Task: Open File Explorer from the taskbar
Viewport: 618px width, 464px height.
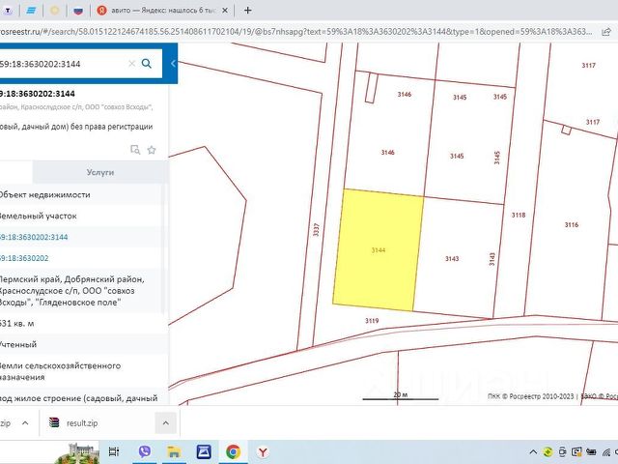Action: pyautogui.click(x=174, y=451)
